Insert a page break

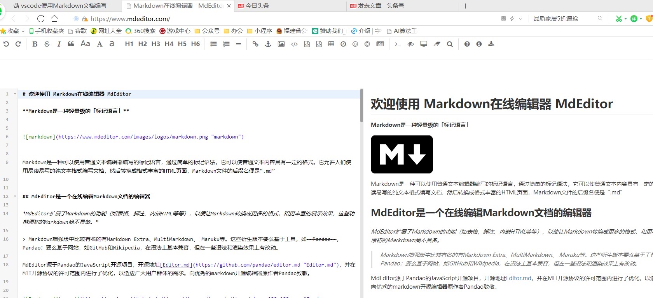[380, 44]
